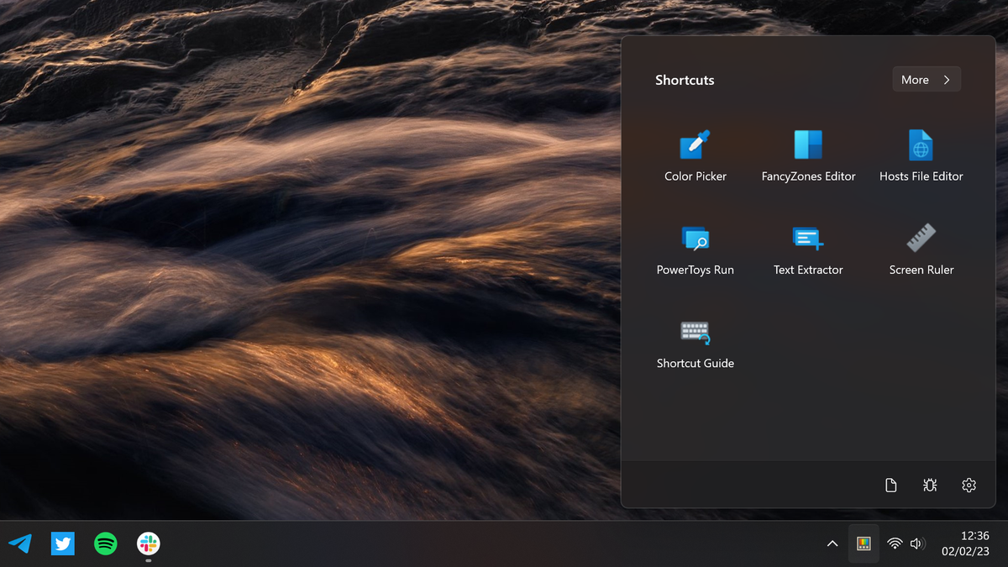Activate the Text Extractor tool

coord(808,249)
